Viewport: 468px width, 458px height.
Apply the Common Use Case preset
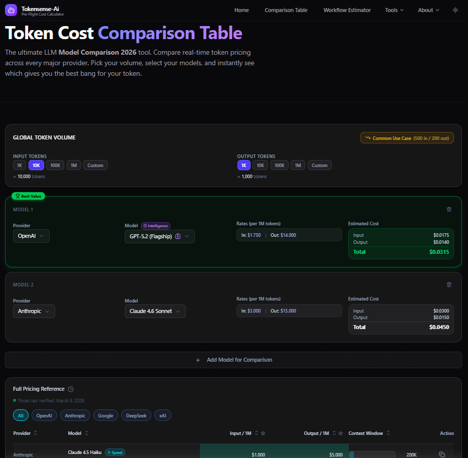tap(406, 137)
